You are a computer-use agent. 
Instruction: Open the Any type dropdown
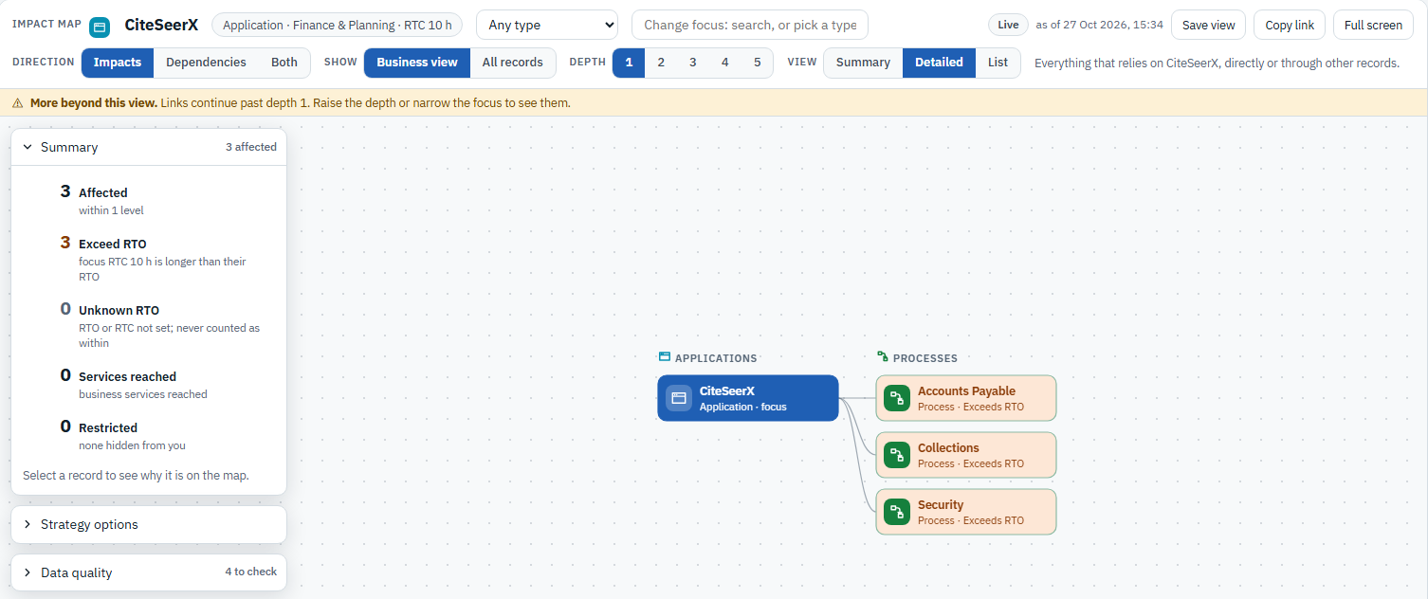point(546,25)
